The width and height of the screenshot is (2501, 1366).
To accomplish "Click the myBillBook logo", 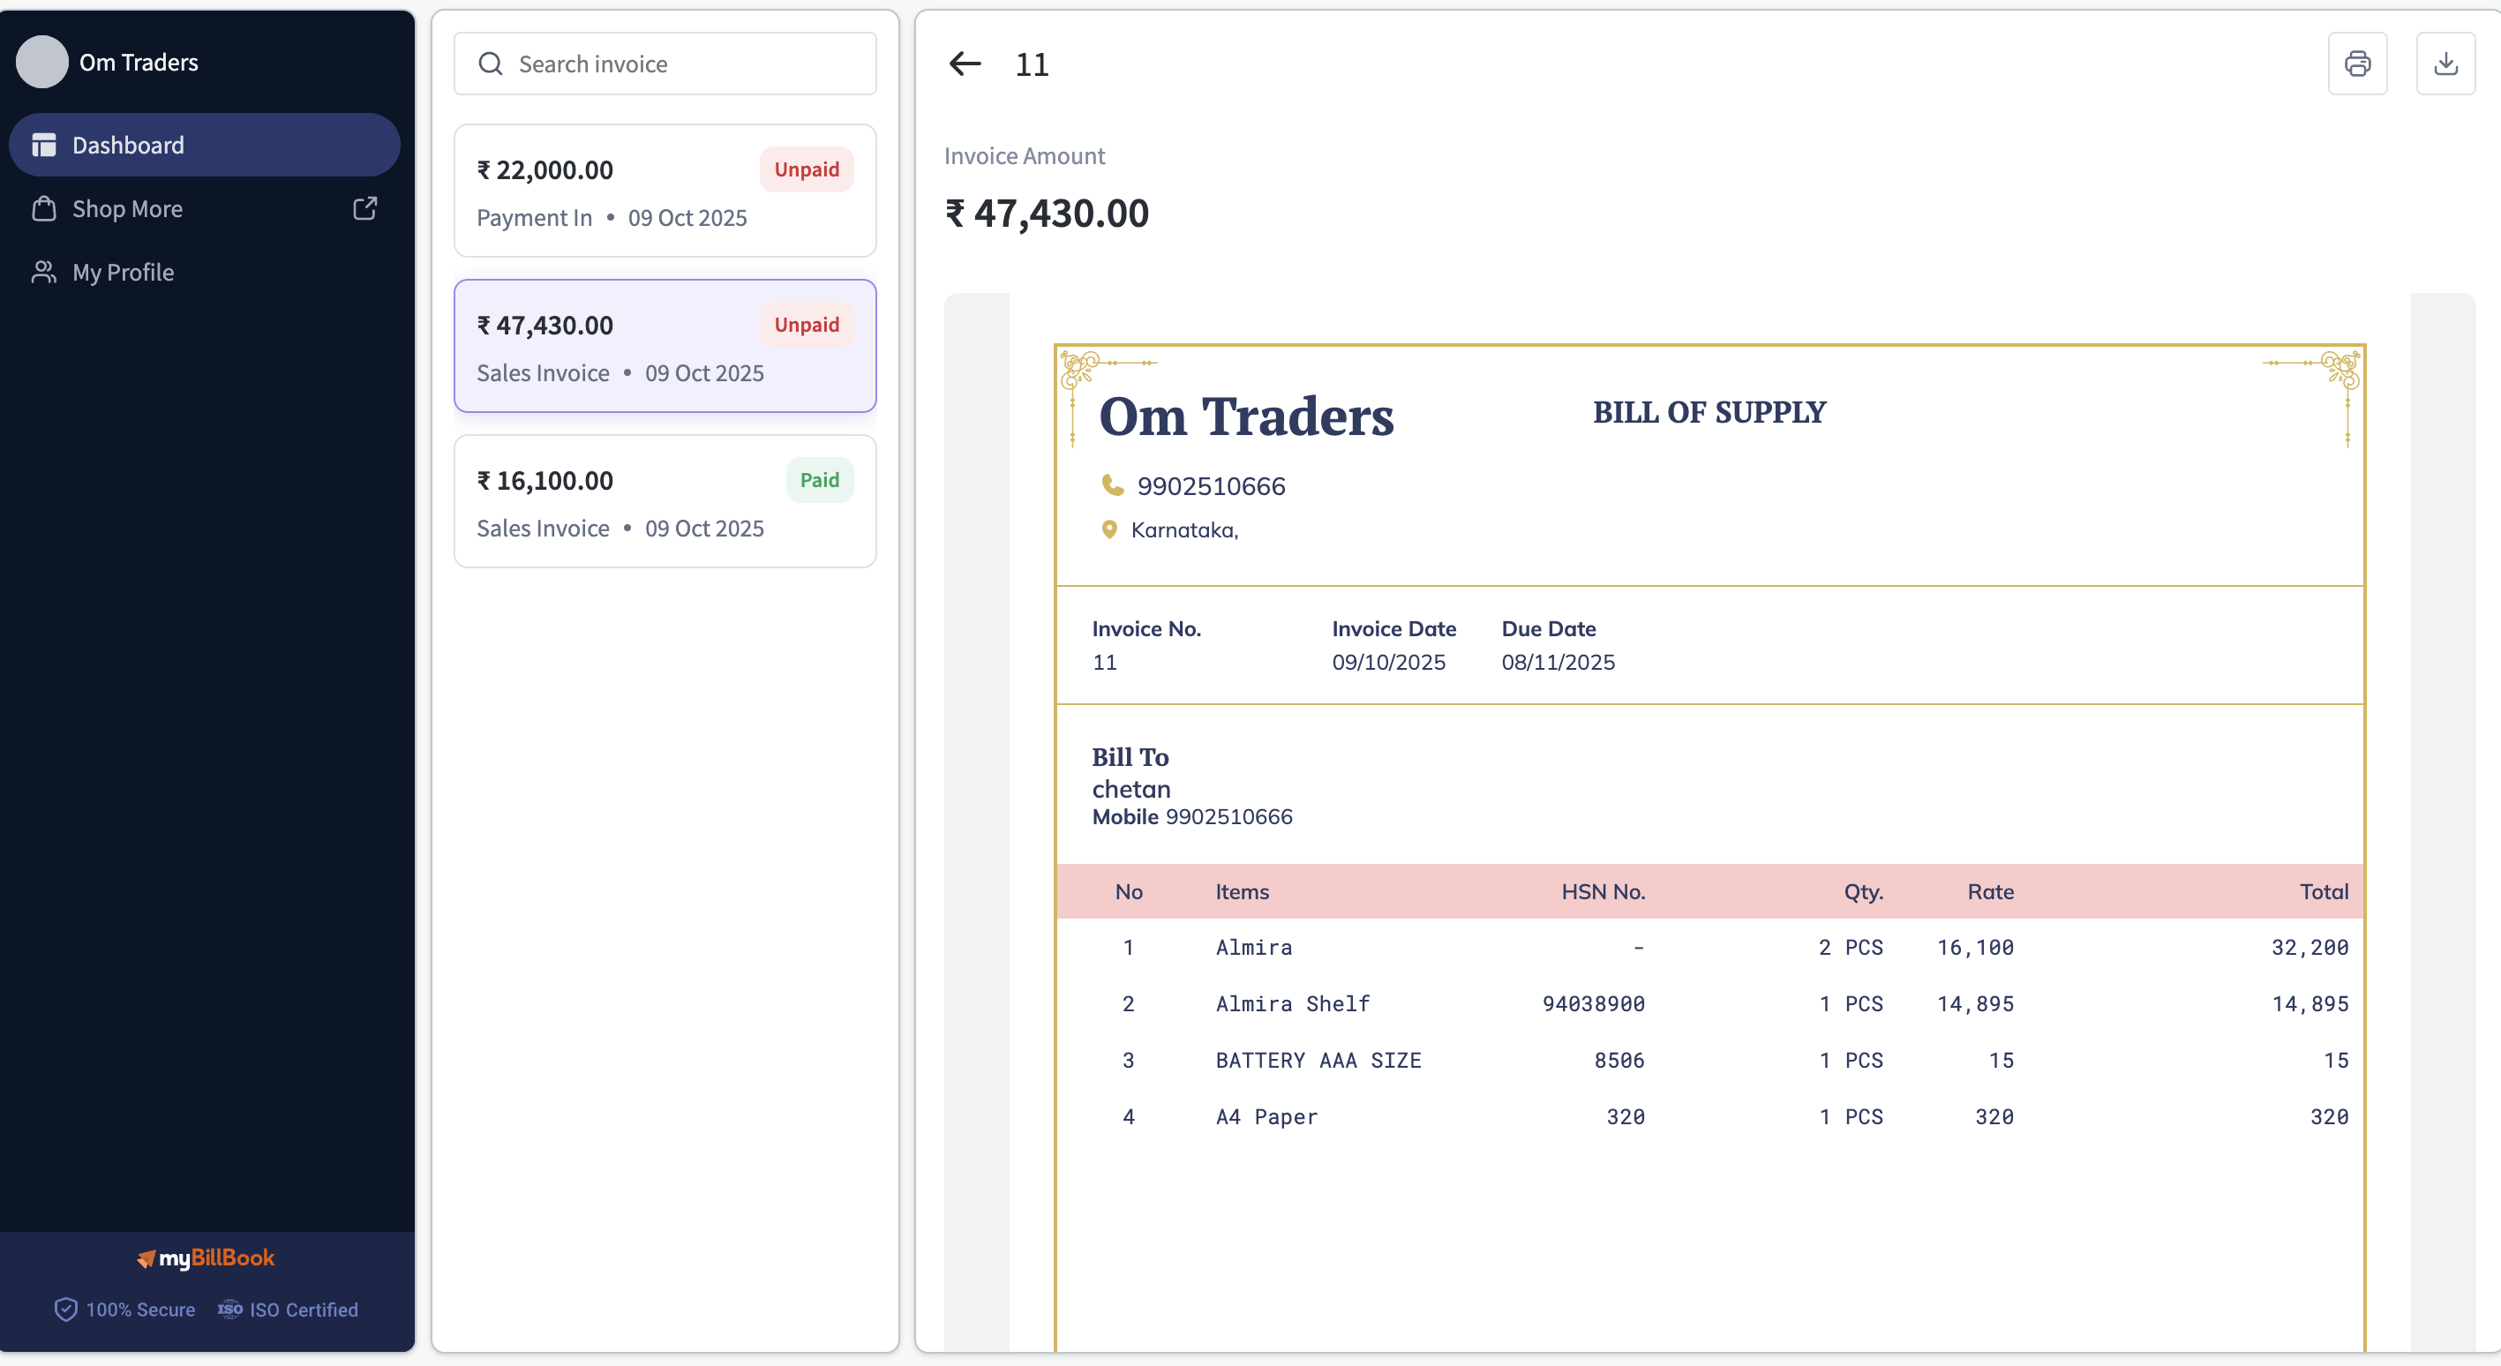I will 206,1257.
